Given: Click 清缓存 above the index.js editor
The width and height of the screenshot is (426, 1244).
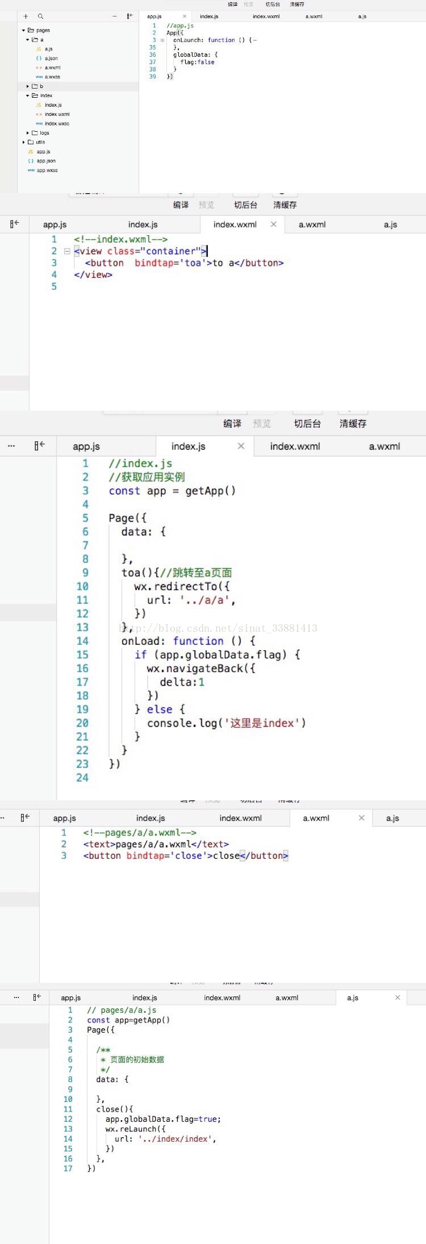Looking at the screenshot, I should click(353, 424).
